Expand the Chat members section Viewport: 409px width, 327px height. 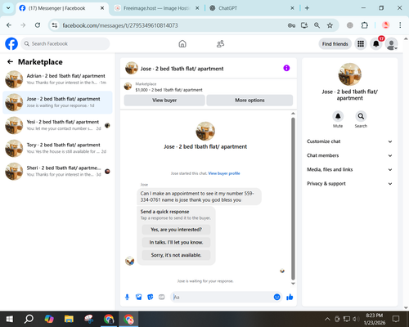[x=349, y=155]
